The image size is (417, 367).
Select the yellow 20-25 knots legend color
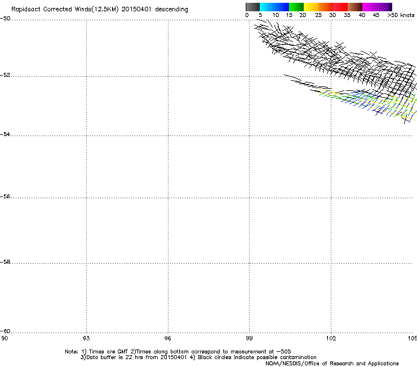pyautogui.click(x=311, y=7)
